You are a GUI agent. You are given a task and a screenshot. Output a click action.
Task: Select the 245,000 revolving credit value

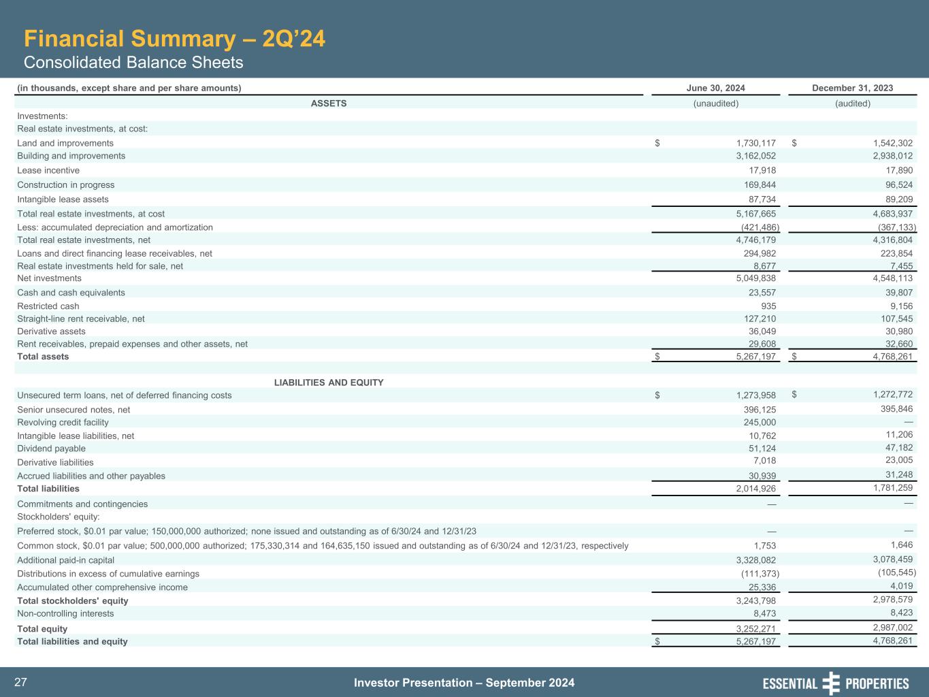[759, 422]
